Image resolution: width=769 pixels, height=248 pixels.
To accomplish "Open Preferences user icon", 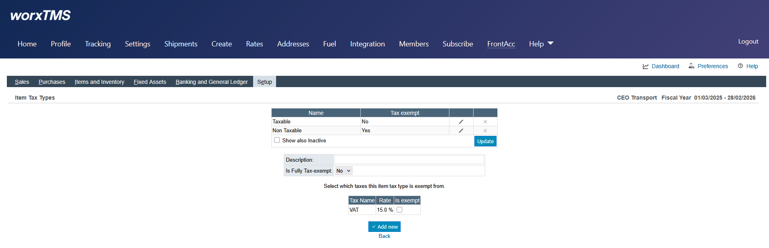I will 692,66.
